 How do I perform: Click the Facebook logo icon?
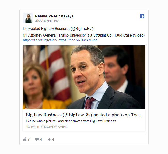coord(142,16)
